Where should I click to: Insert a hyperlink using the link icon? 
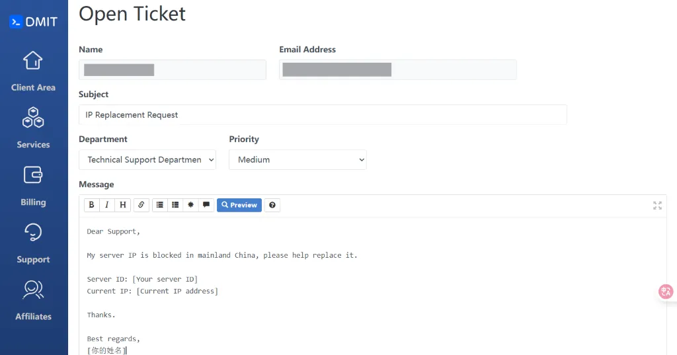point(141,205)
